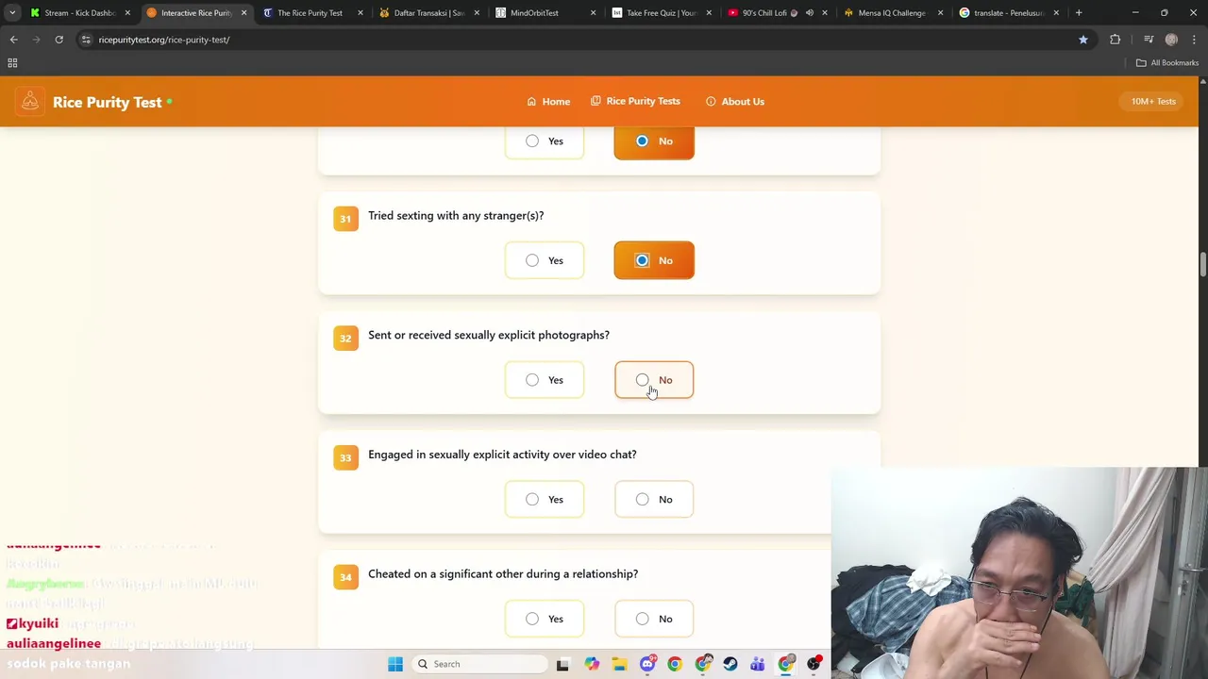Switch to the Daftar Transaksi tab
The image size is (1208, 679).
click(x=428, y=13)
